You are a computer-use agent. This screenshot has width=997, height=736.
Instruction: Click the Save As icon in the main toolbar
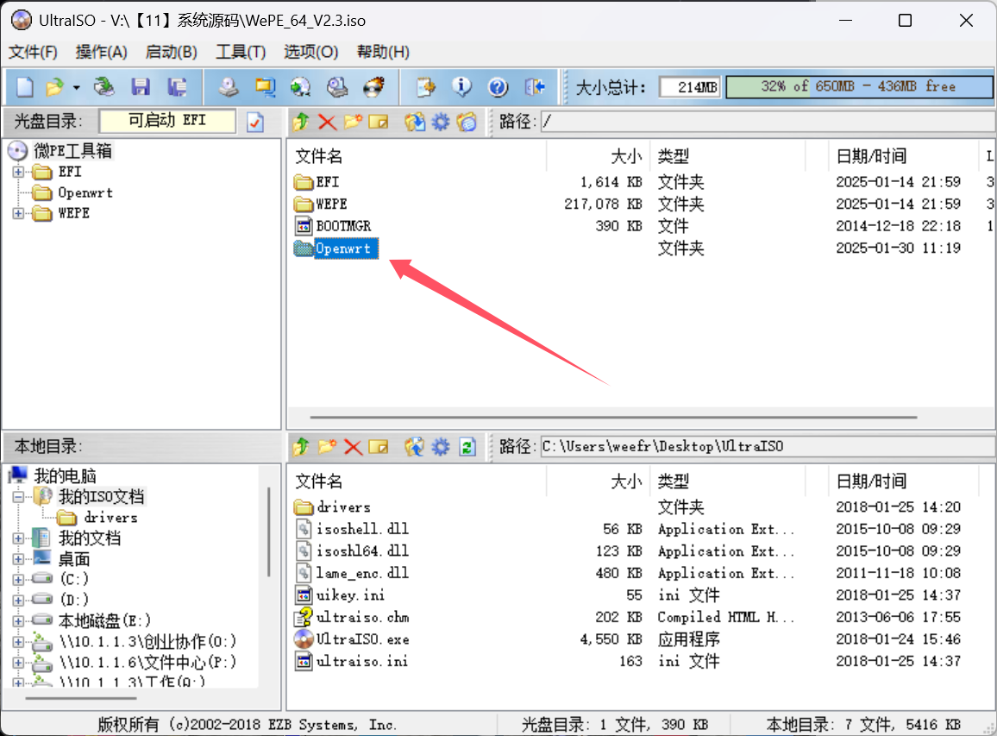[177, 86]
